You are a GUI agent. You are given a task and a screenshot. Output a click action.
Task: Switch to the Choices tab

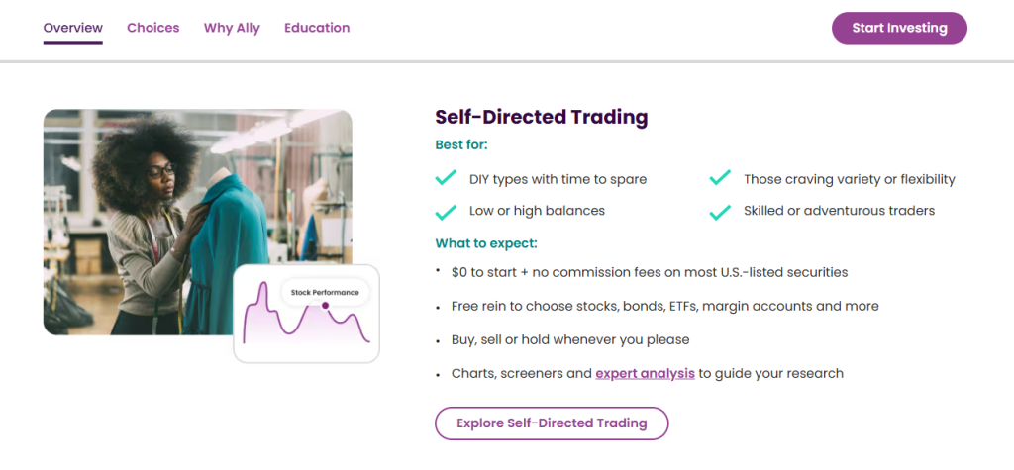[x=153, y=28]
